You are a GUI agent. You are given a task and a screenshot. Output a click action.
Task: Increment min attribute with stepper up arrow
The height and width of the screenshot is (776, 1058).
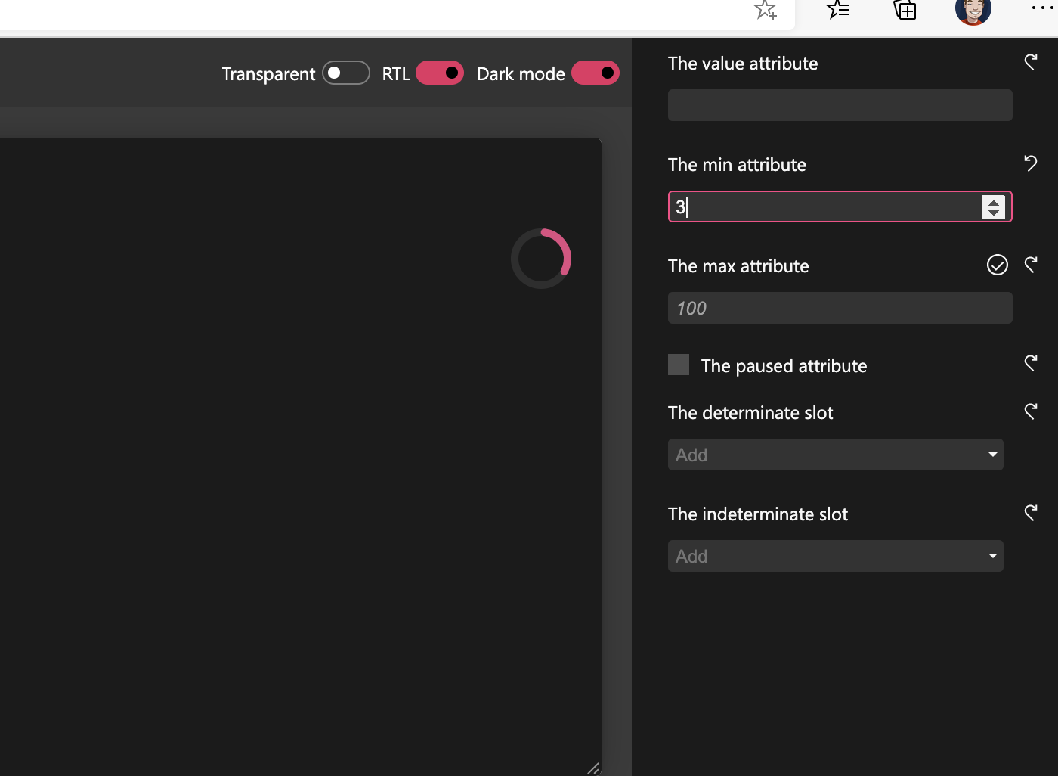(x=993, y=201)
